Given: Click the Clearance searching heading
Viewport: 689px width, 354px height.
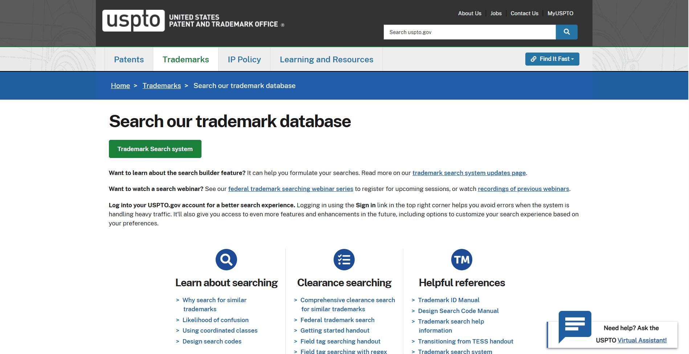Looking at the screenshot, I should coord(344,283).
